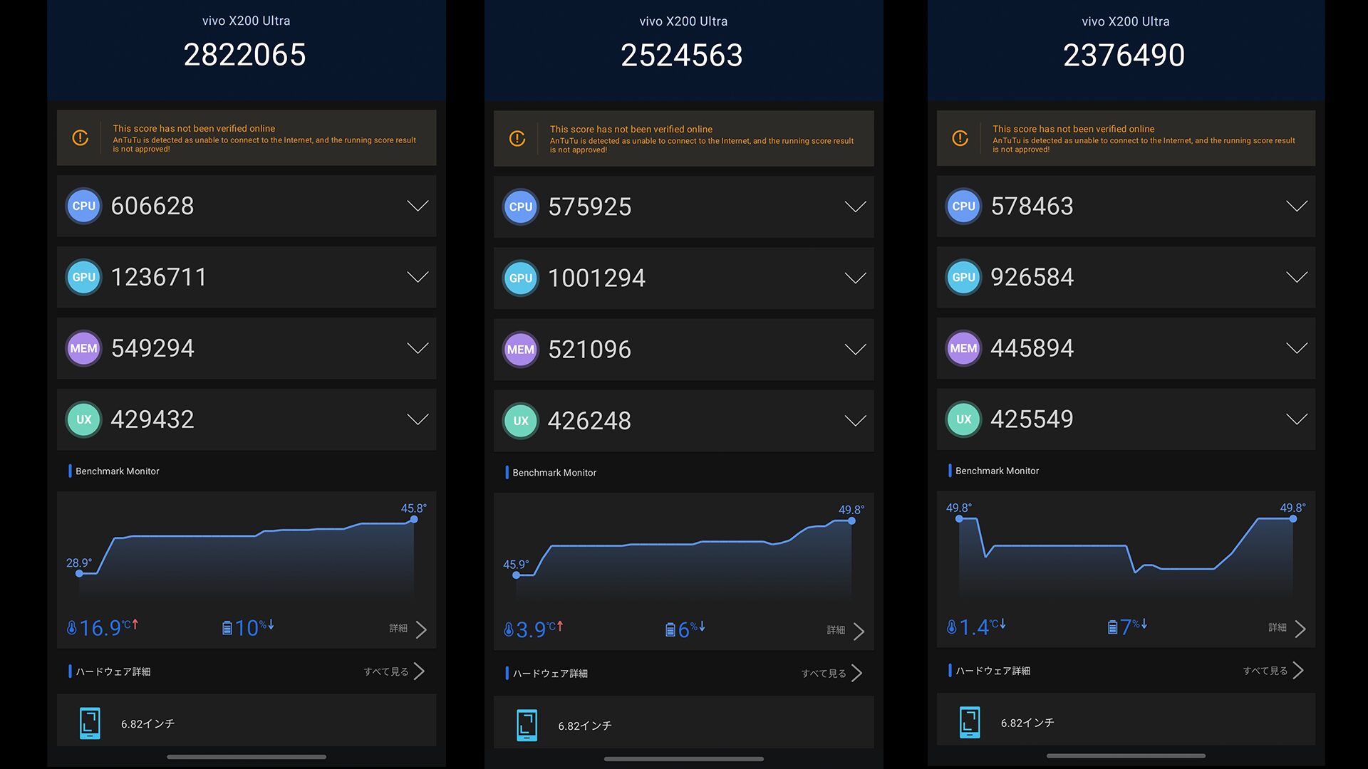Click the battery icon next to 10%
The height and width of the screenshot is (769, 1368).
tap(227, 628)
